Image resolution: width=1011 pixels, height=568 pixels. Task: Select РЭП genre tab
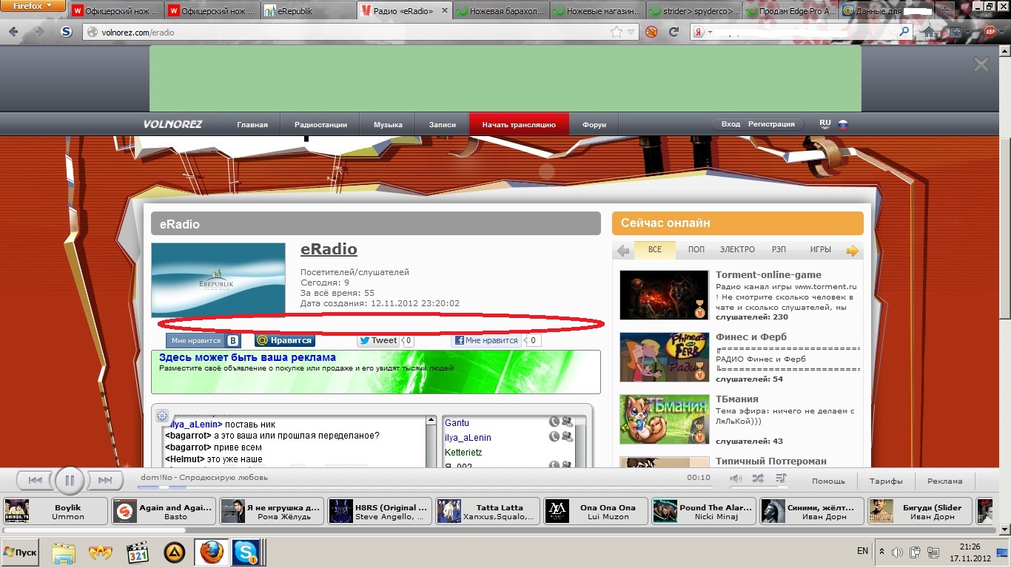pos(779,250)
